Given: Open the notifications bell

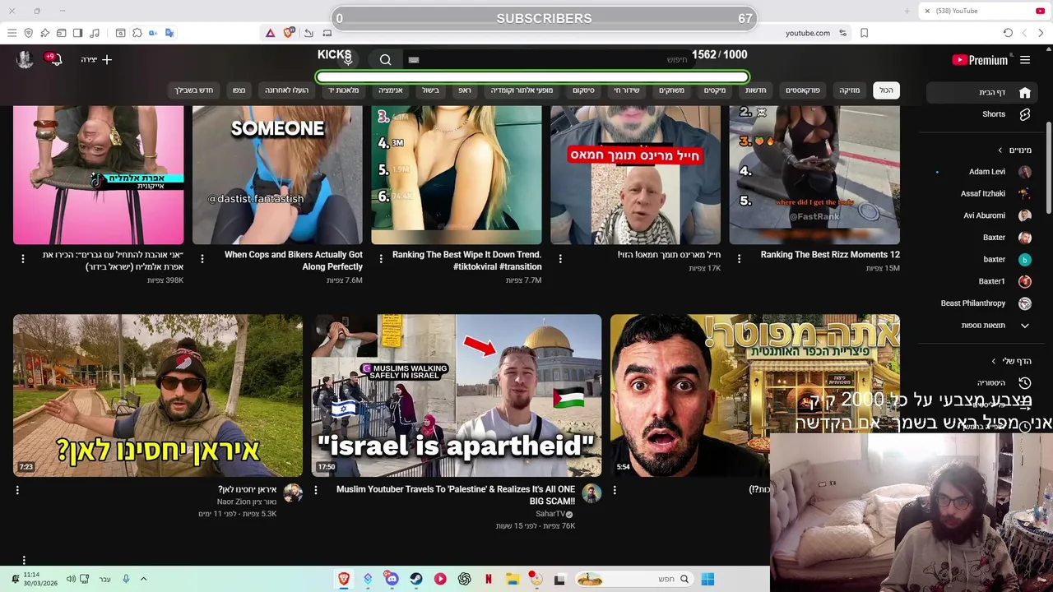Looking at the screenshot, I should click(x=55, y=59).
